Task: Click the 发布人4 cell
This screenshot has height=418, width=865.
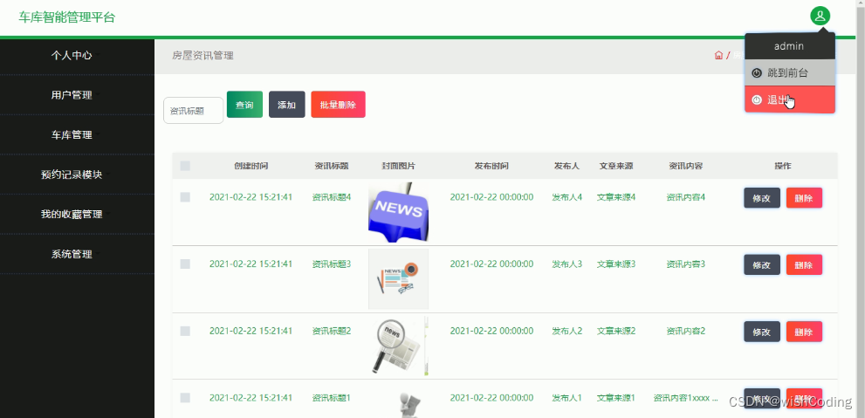Action: click(567, 197)
